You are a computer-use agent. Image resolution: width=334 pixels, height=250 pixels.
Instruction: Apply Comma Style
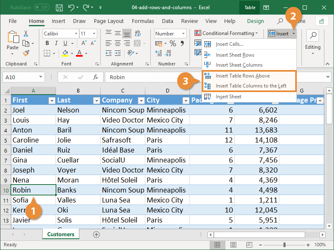[x=182, y=44]
